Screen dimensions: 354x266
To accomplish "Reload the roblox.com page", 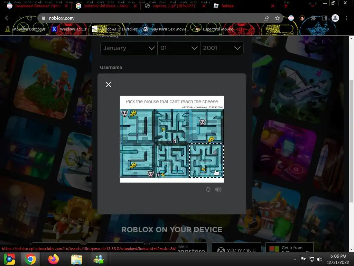I will 30,18.
